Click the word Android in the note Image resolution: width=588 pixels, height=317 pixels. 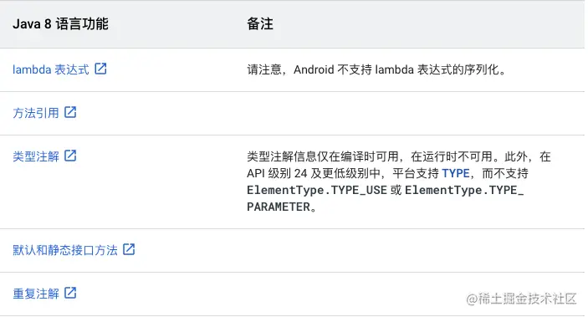click(x=314, y=69)
